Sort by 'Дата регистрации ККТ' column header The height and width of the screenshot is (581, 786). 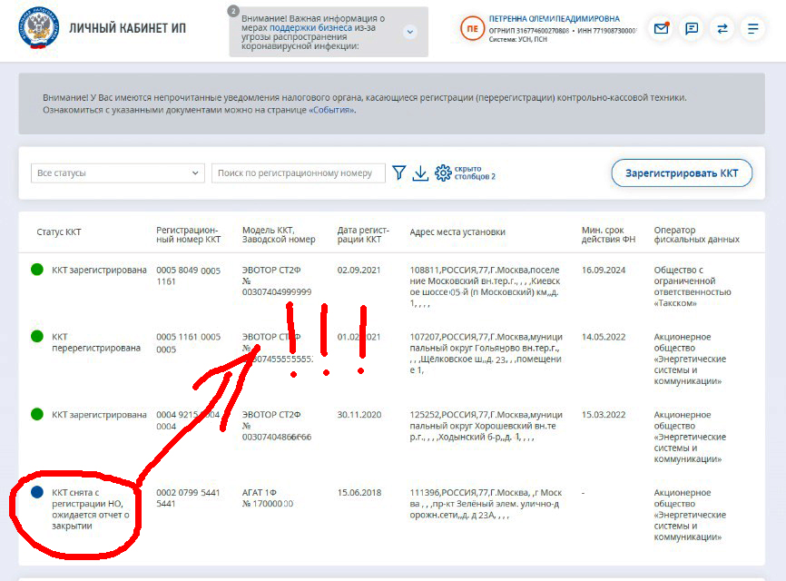click(359, 236)
